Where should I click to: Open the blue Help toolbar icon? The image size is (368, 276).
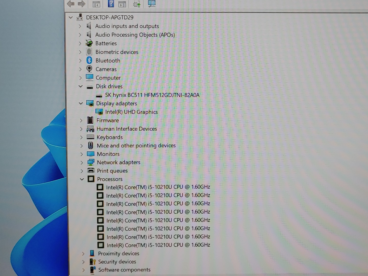(x=111, y=4)
